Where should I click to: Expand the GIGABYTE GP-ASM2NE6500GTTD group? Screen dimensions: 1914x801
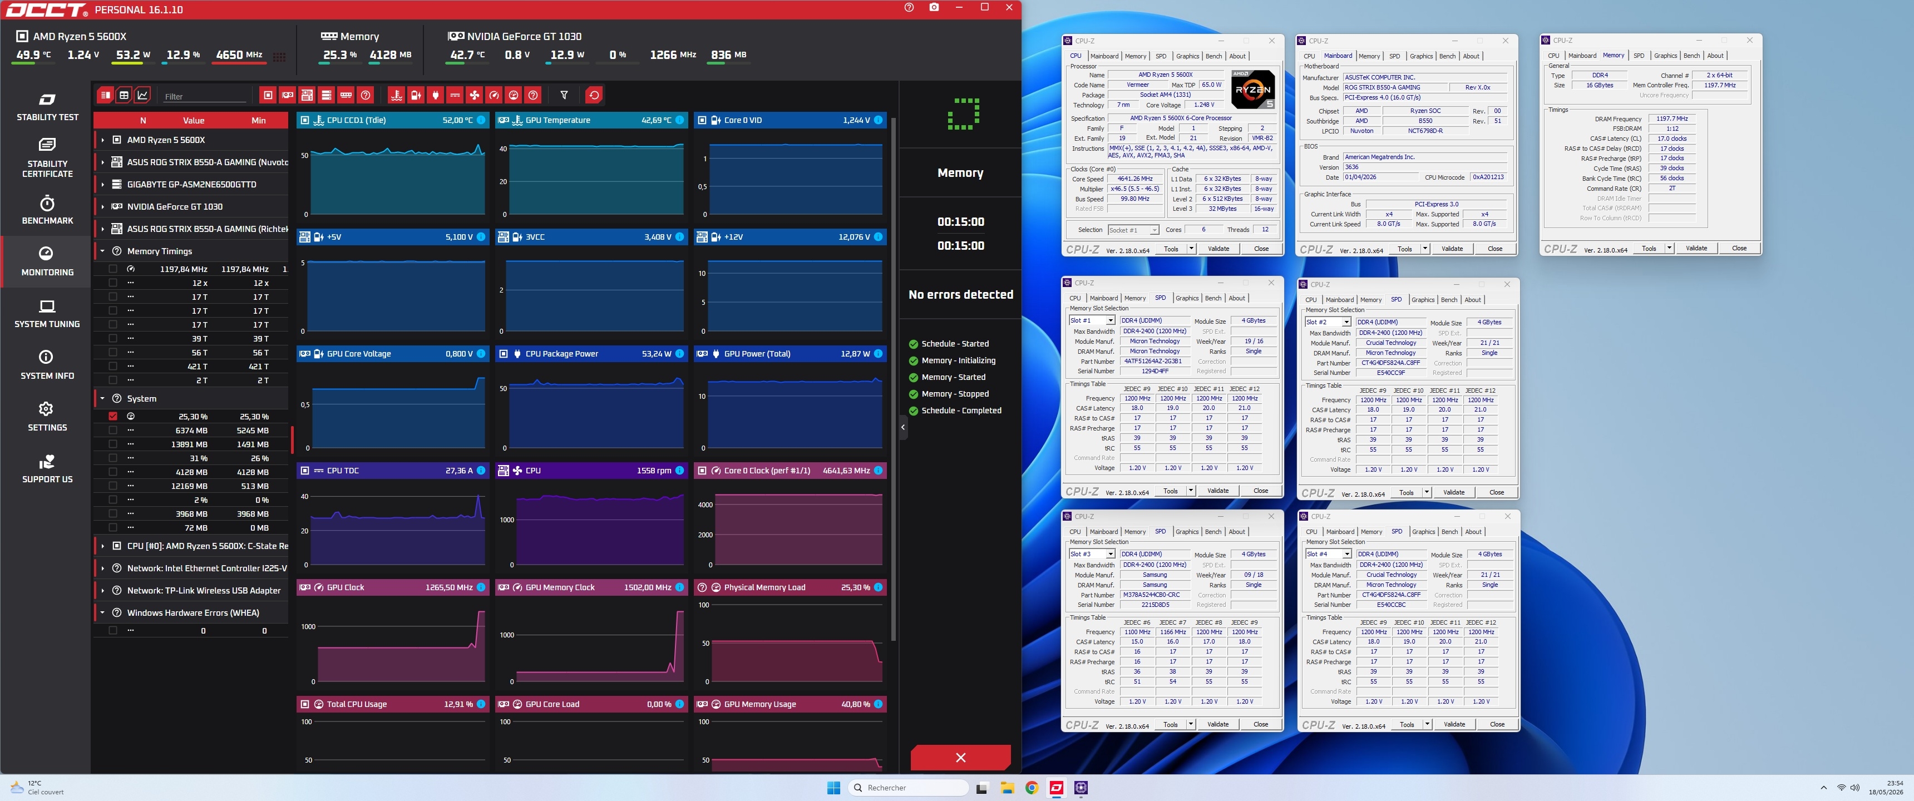coord(102,184)
